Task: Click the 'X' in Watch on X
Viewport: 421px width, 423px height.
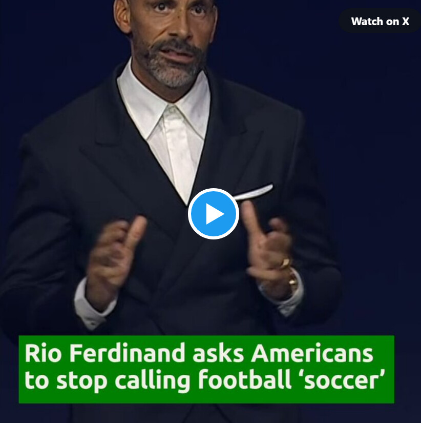Action: 406,22
